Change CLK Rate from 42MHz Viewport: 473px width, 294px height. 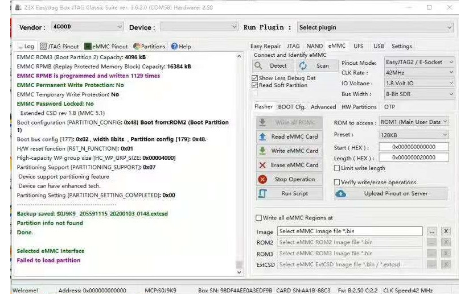point(419,73)
